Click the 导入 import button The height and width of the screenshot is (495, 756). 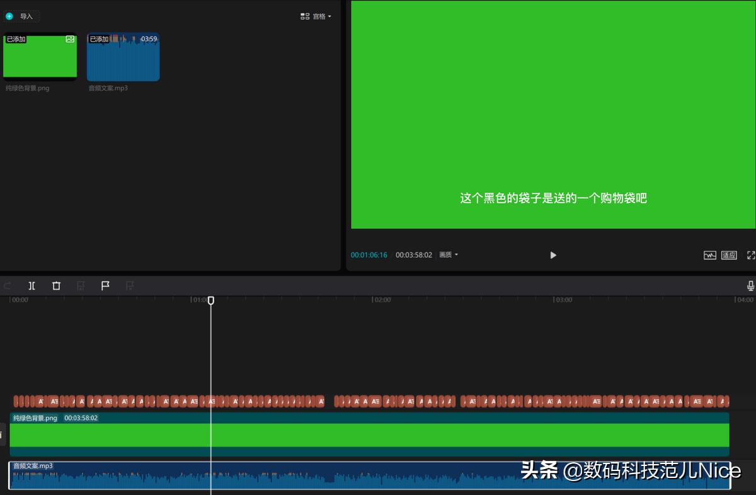pos(22,16)
